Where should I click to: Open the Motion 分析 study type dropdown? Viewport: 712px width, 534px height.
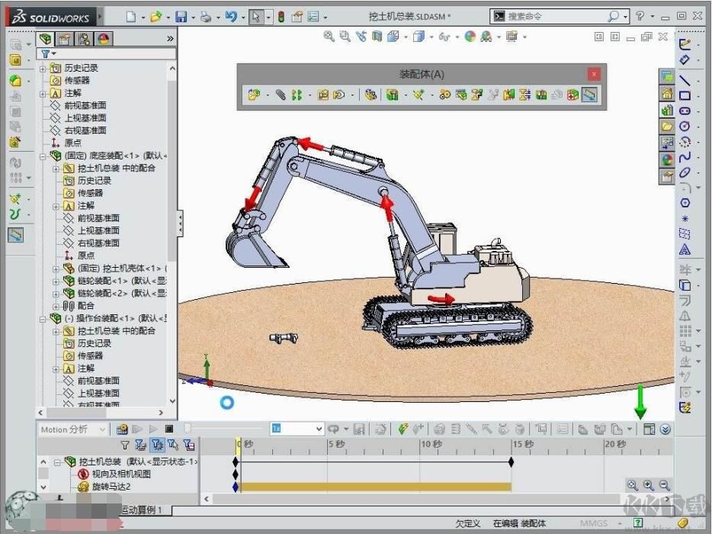click(101, 429)
